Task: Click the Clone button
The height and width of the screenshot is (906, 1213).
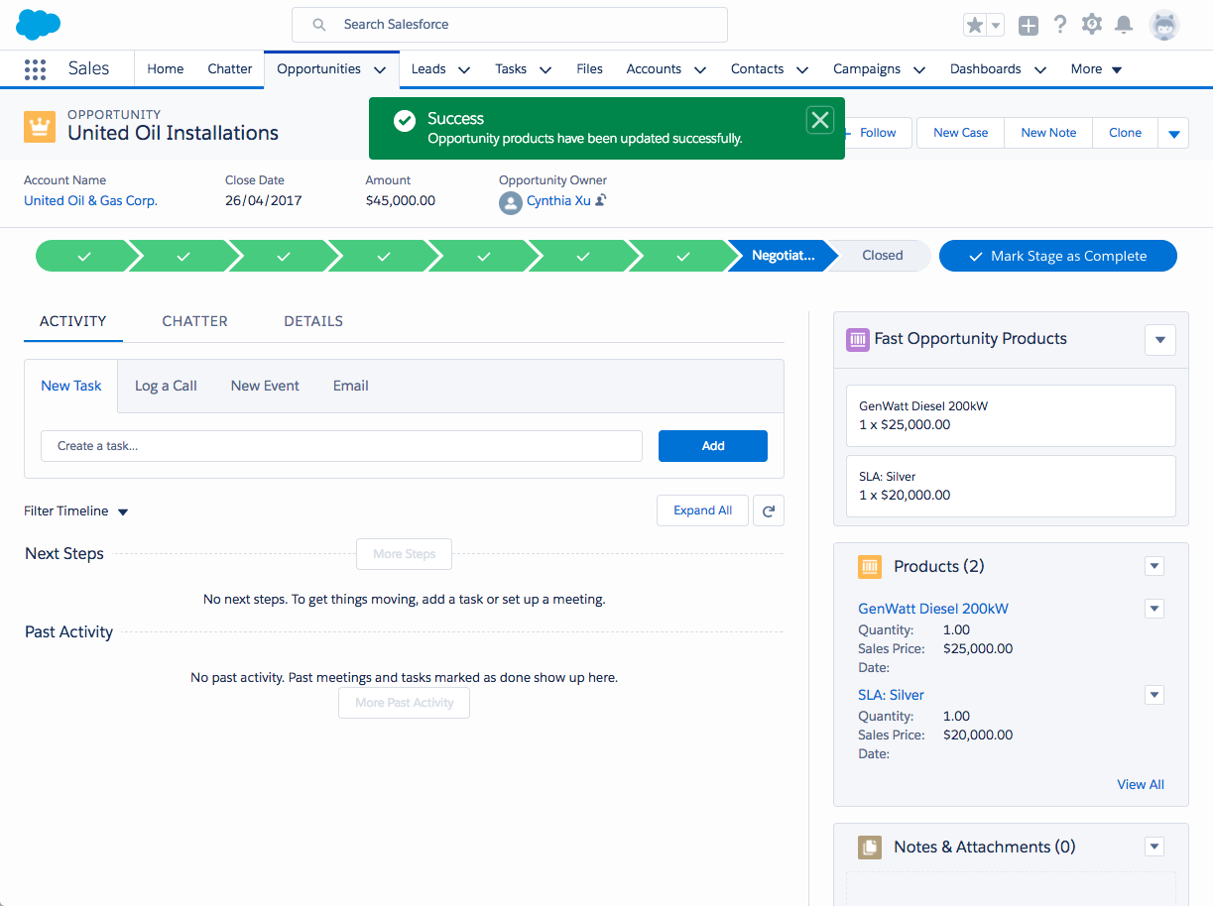Action: (1125, 133)
